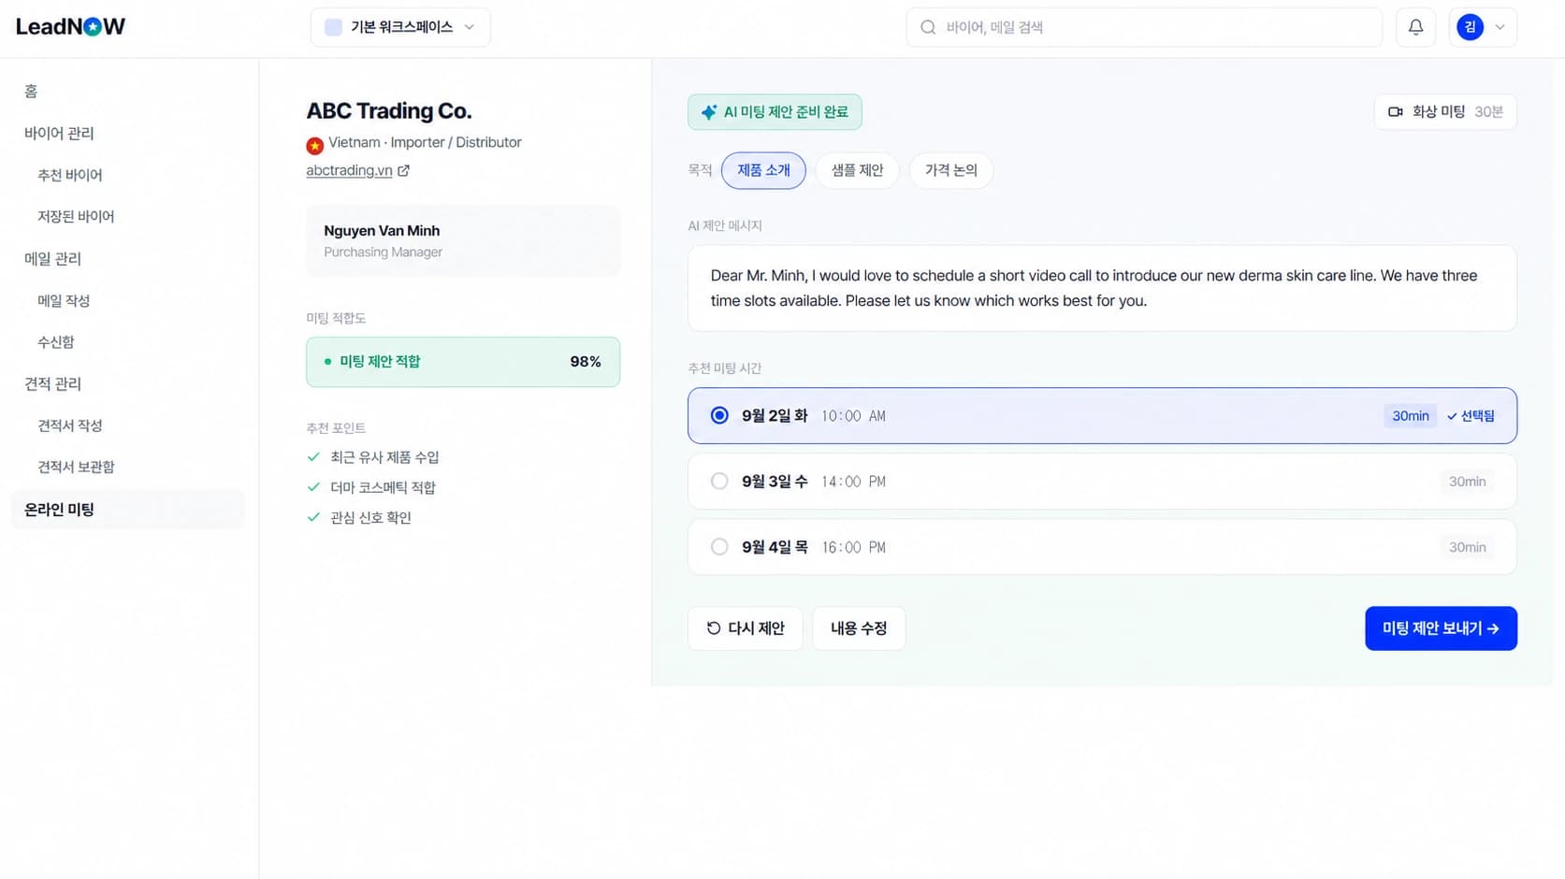Open the abctrading.vn link
This screenshot has width=1565, height=879.
(x=349, y=170)
